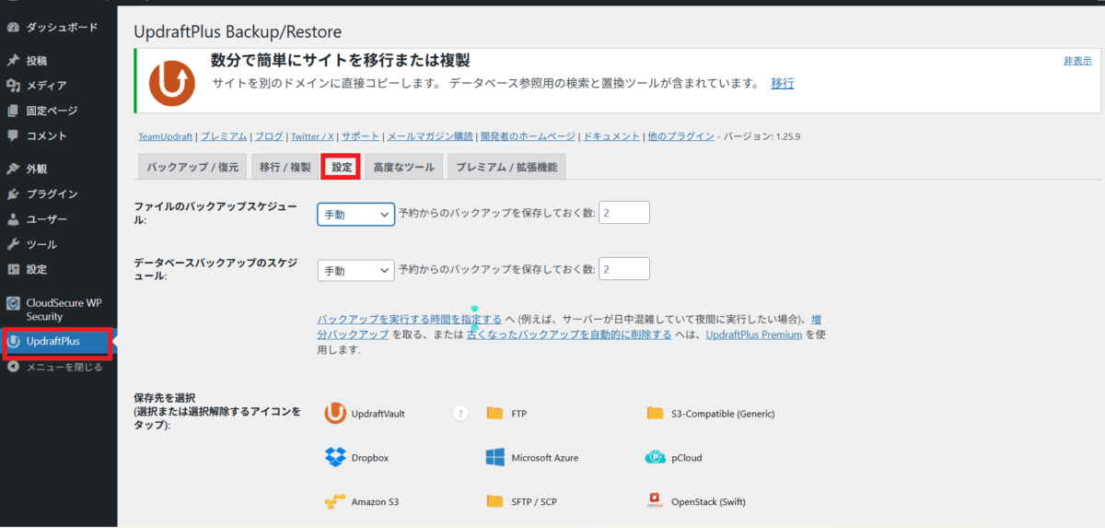
Task: Click the files backup retain count field
Action: click(x=623, y=213)
